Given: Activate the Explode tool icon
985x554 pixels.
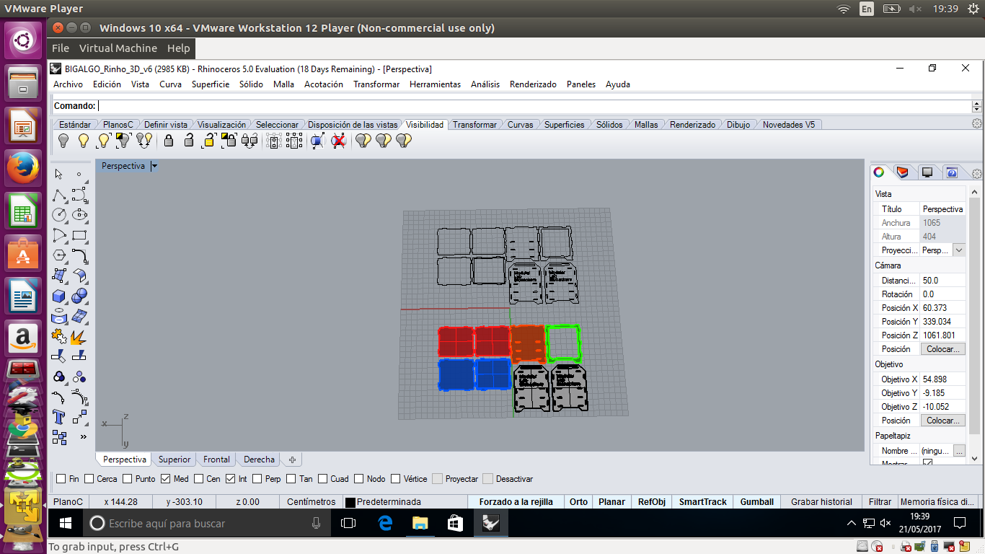Looking at the screenshot, I should [x=79, y=336].
